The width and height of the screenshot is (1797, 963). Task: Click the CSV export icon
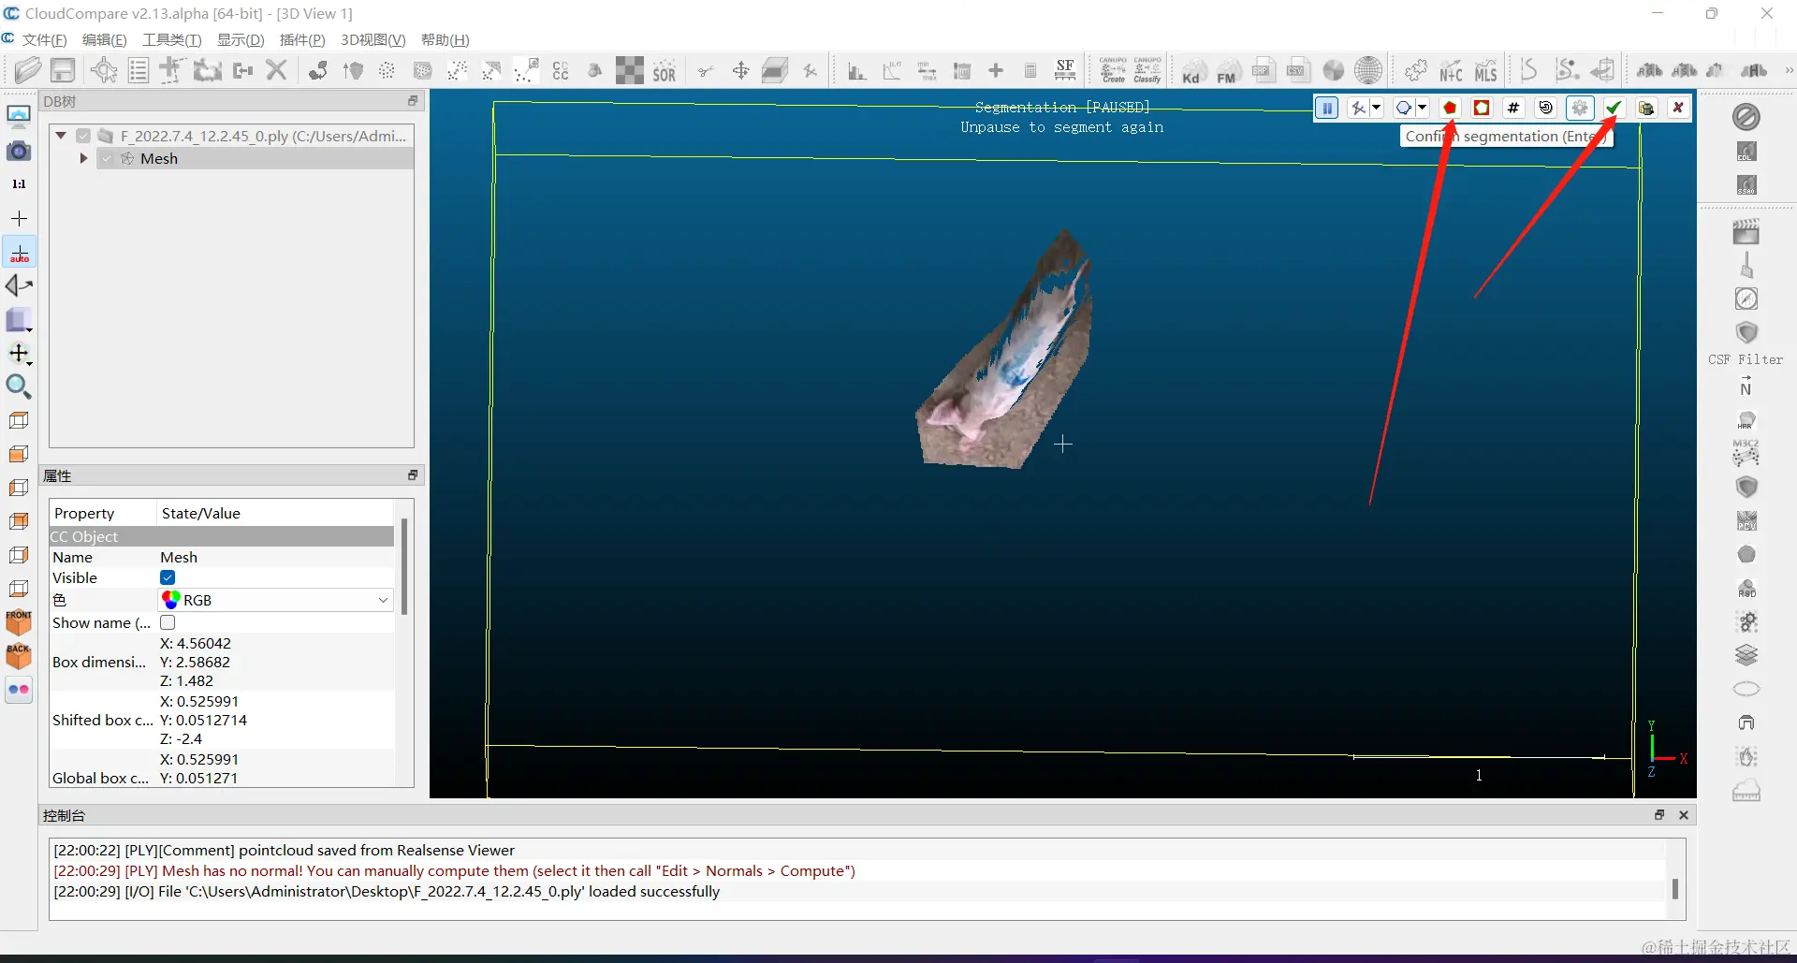coord(1297,71)
